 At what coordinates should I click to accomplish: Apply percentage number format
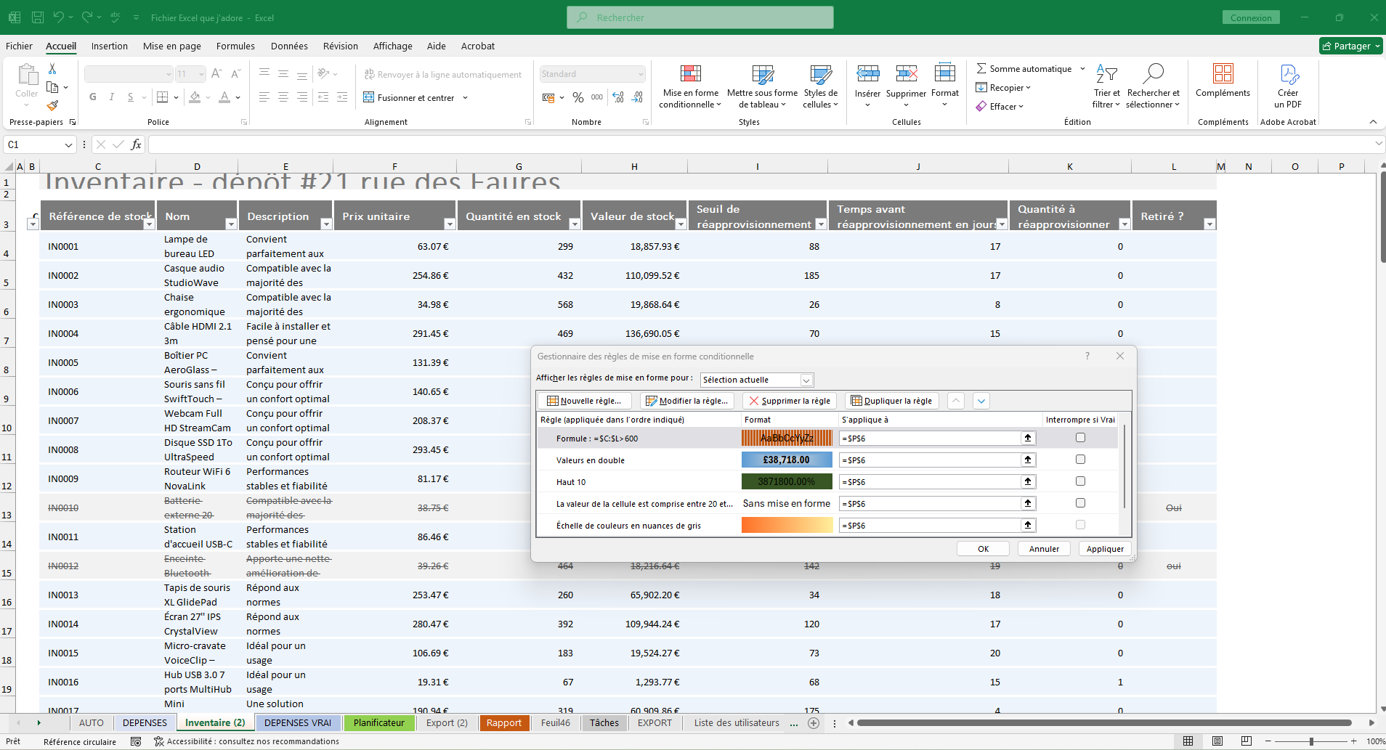(x=578, y=97)
